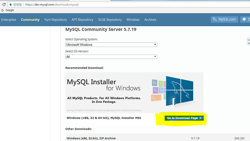This screenshot has height=141, width=250.
Task: Click the Go to Download Page button
Action: [x=184, y=118]
